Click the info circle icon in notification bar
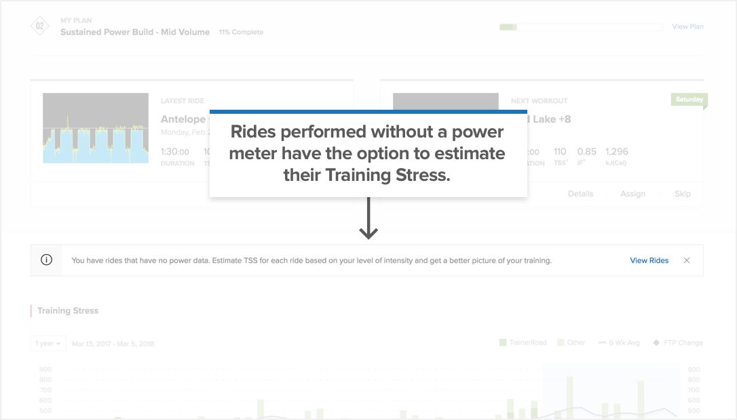Viewport: 737px width, 420px height. [x=46, y=259]
